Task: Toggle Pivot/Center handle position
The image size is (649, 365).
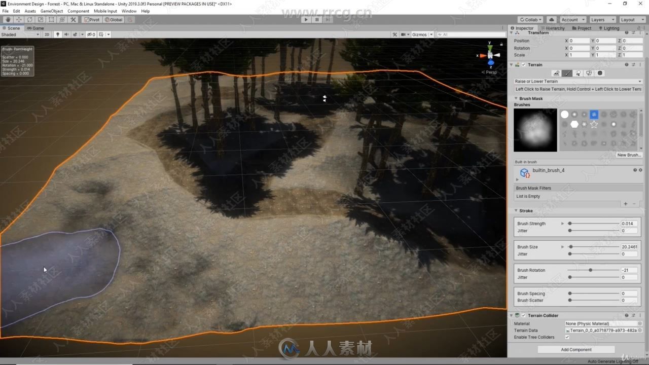Action: point(92,20)
